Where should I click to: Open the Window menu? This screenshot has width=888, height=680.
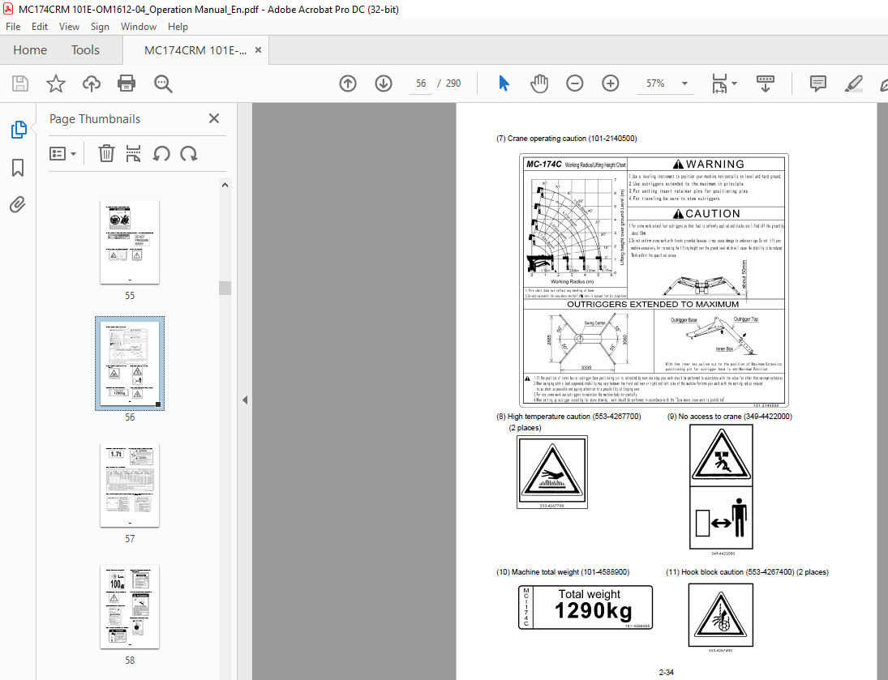click(138, 27)
